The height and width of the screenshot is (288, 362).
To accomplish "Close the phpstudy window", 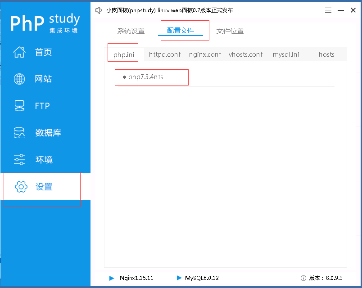I will (353, 10).
